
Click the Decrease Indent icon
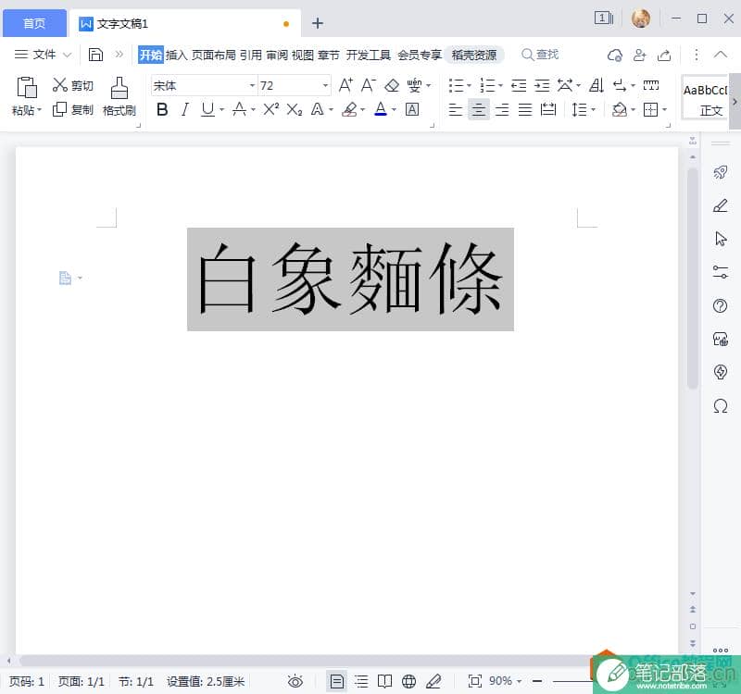tap(519, 85)
